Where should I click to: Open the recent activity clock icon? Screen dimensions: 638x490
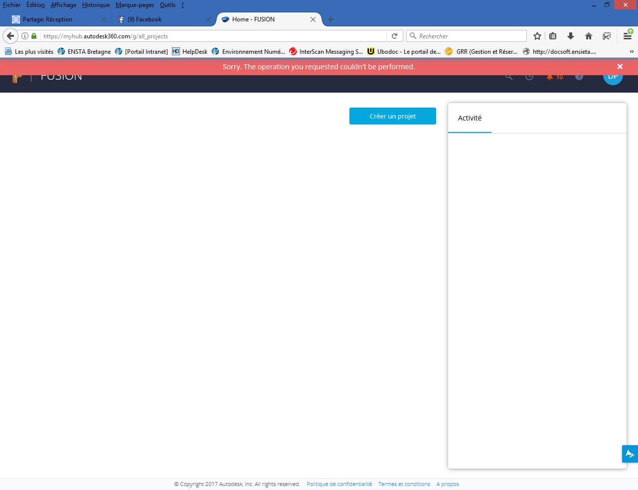tap(529, 77)
